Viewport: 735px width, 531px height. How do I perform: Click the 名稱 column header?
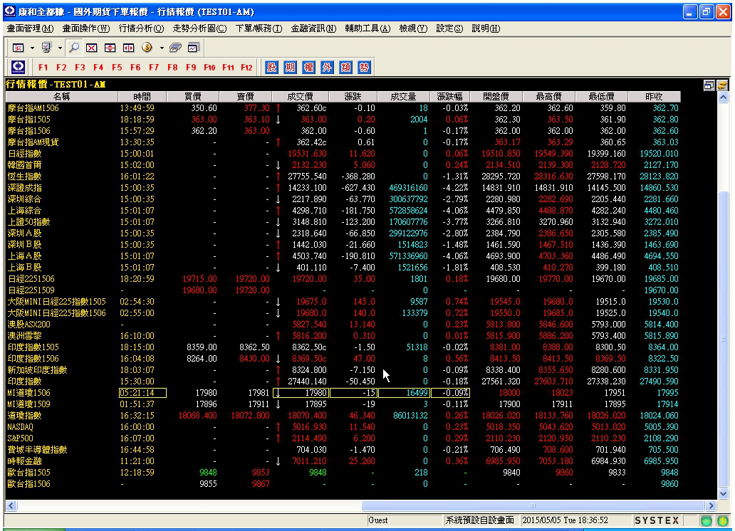61,97
